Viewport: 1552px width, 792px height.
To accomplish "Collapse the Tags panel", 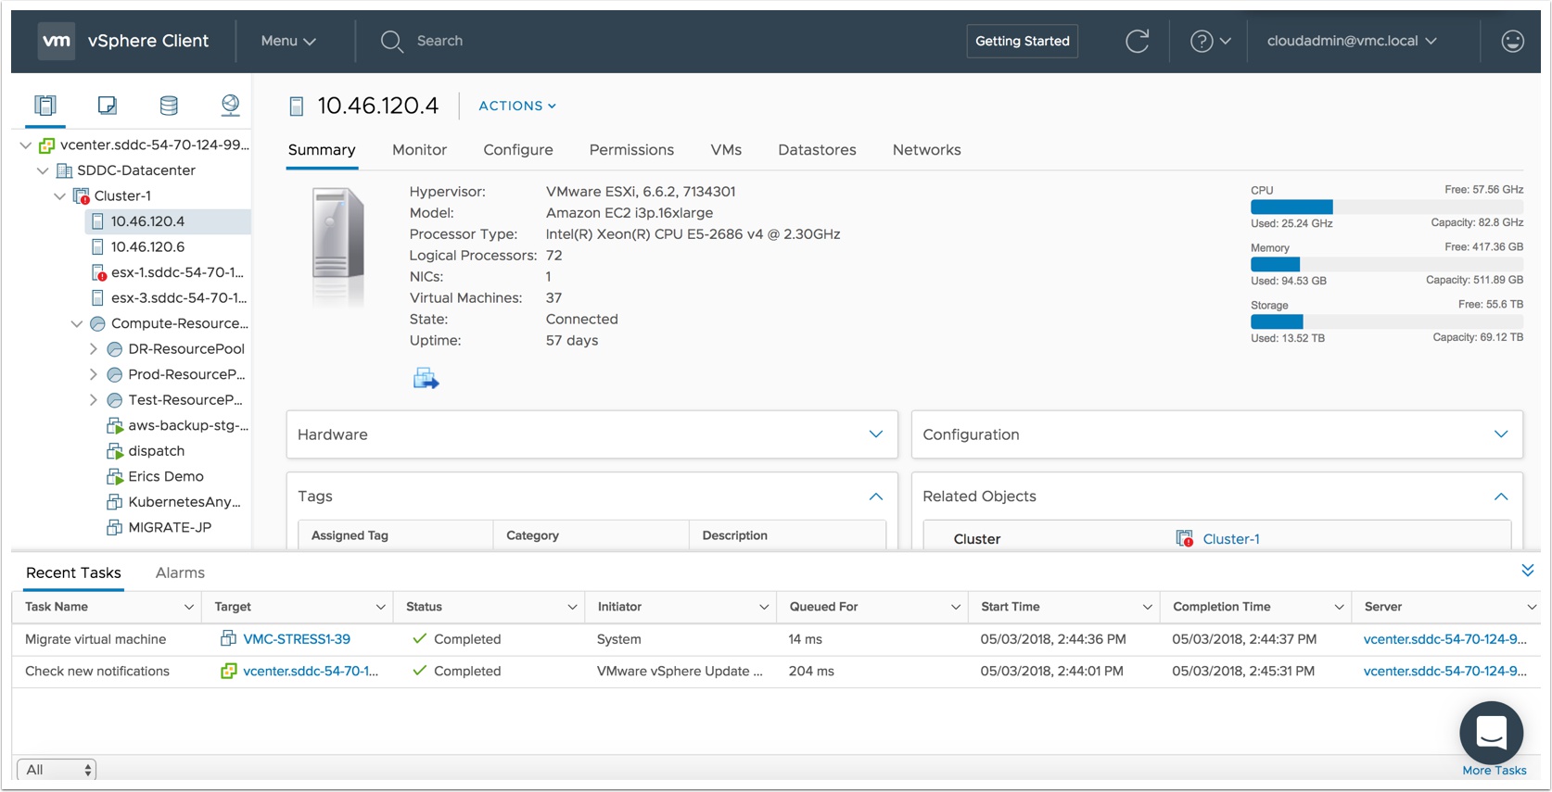I will click(875, 497).
